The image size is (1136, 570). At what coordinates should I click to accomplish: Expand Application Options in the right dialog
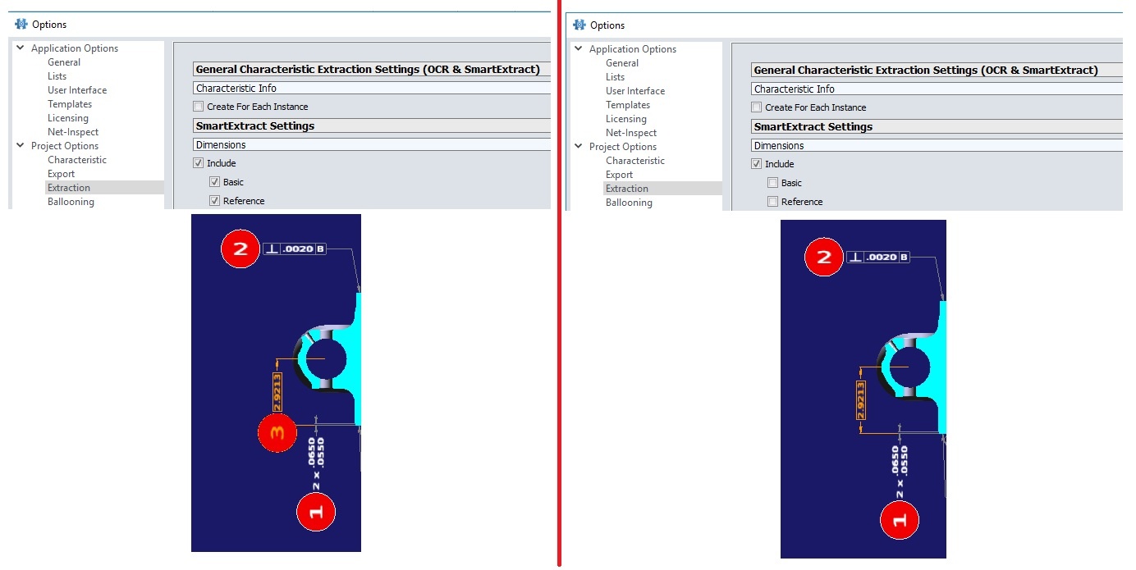pyautogui.click(x=577, y=48)
